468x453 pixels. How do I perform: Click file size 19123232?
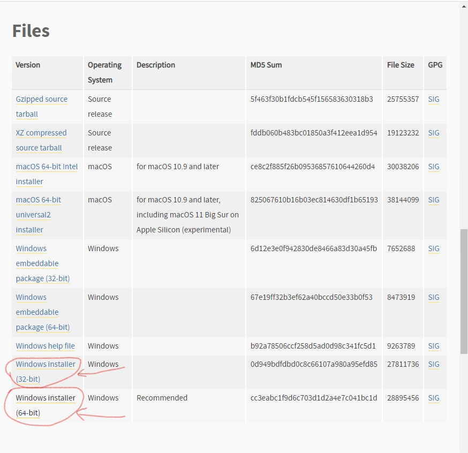click(x=403, y=133)
